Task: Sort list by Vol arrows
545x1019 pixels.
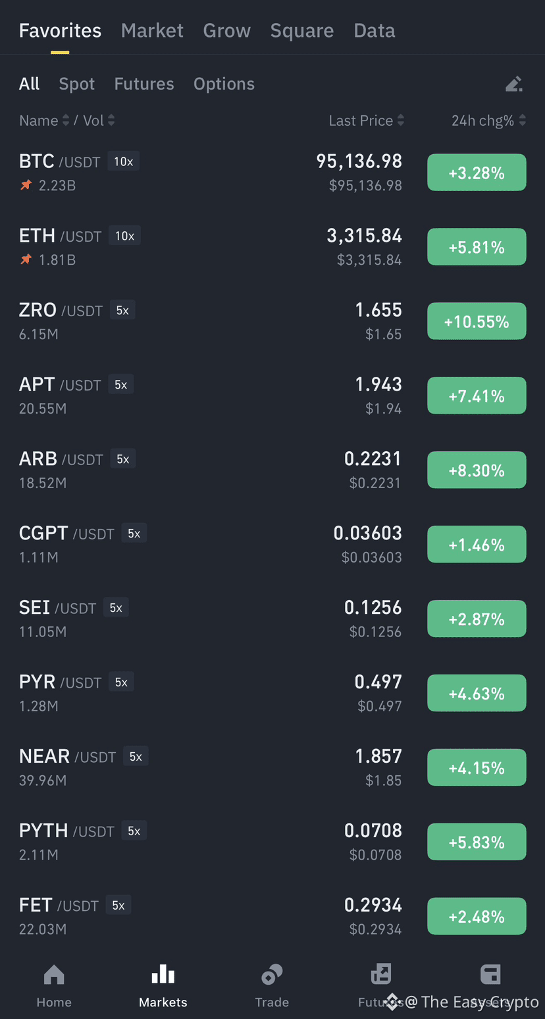Action: 111,121
